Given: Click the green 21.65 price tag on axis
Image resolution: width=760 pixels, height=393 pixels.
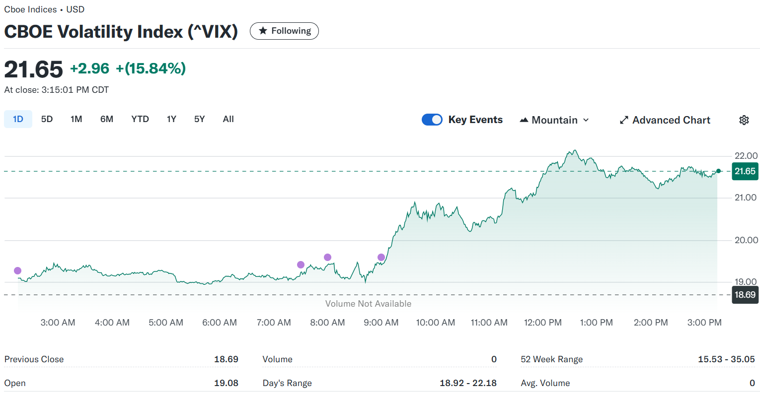Looking at the screenshot, I should pos(745,171).
